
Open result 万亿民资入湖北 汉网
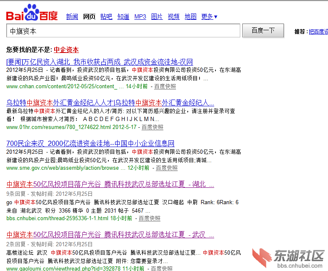(x=100, y=62)
